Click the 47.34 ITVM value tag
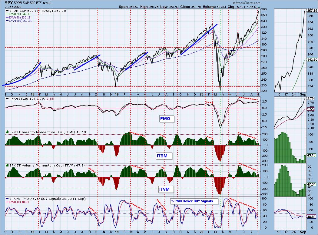 (311, 184)
